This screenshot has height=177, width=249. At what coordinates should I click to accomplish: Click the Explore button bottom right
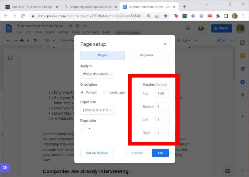(x=227, y=171)
